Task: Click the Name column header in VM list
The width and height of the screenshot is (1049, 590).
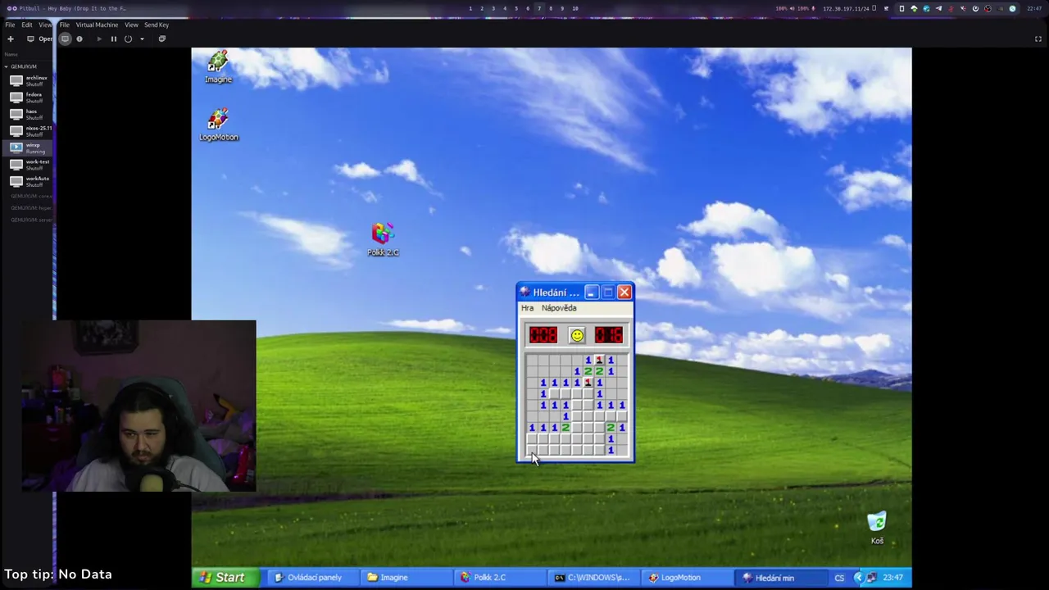Action: (x=11, y=54)
